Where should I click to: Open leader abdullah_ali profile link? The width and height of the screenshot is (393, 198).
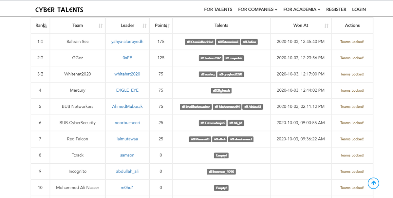click(x=127, y=171)
